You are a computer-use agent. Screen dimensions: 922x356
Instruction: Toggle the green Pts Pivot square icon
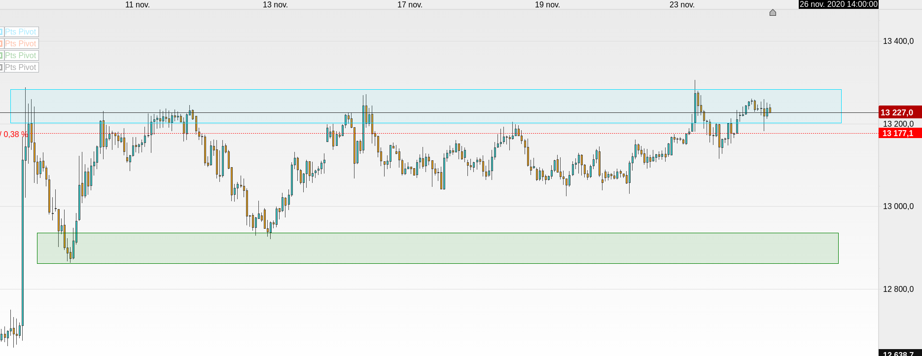(x=1, y=56)
